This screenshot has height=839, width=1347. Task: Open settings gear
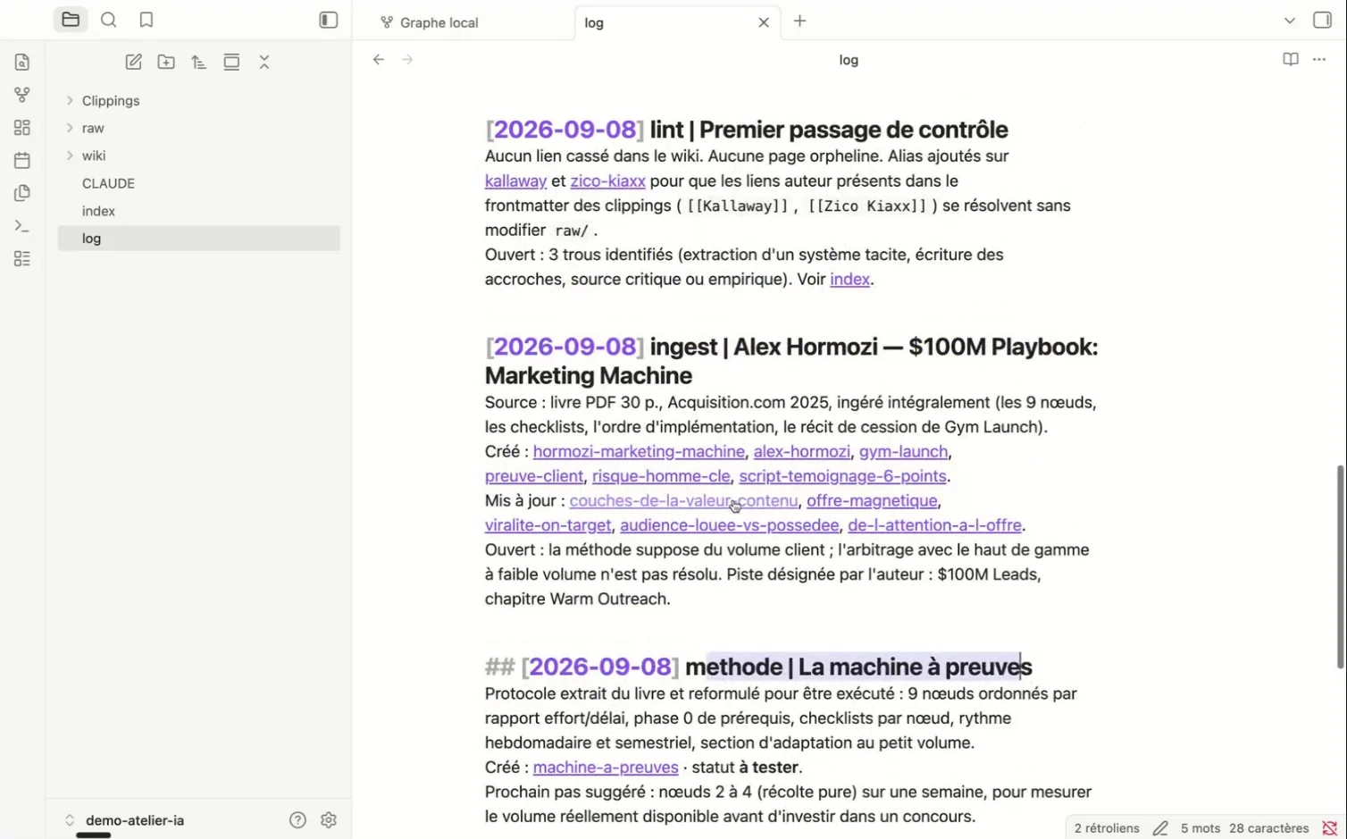click(329, 820)
